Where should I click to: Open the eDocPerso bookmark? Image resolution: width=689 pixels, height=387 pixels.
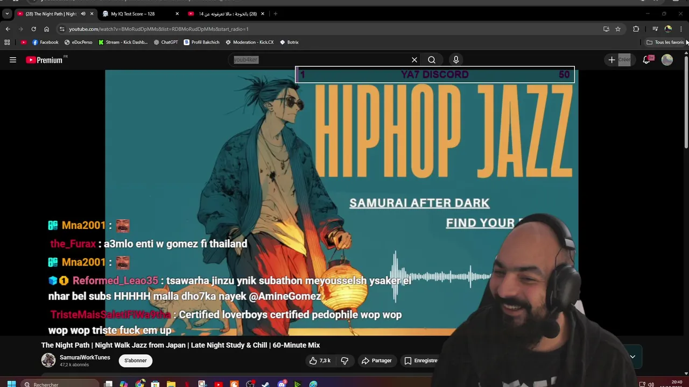click(x=79, y=42)
